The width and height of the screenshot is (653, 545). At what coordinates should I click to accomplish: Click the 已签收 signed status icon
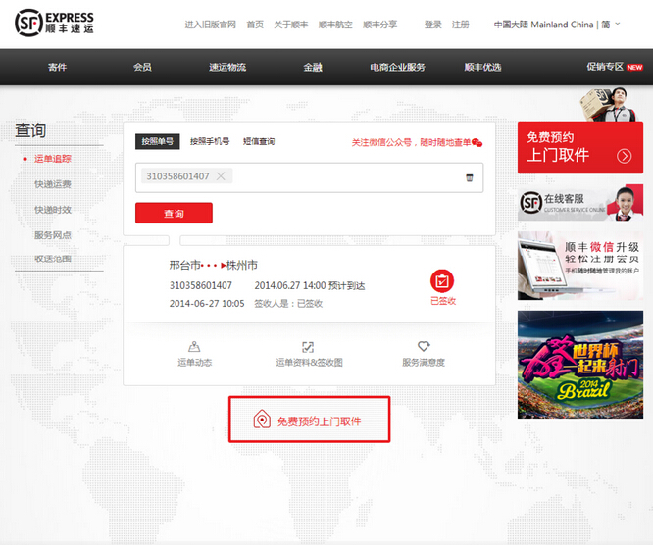[x=442, y=281]
